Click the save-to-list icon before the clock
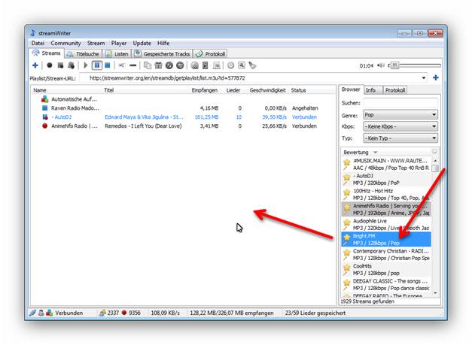 coord(217,65)
